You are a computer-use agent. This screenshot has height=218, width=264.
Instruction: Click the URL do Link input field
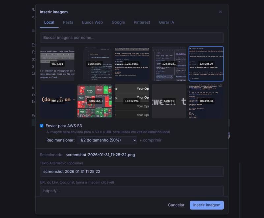pyautogui.click(x=132, y=191)
